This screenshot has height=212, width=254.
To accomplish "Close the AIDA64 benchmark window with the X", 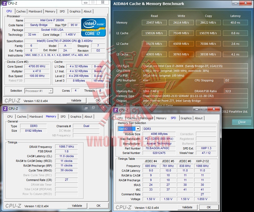I will pos(246,3).
